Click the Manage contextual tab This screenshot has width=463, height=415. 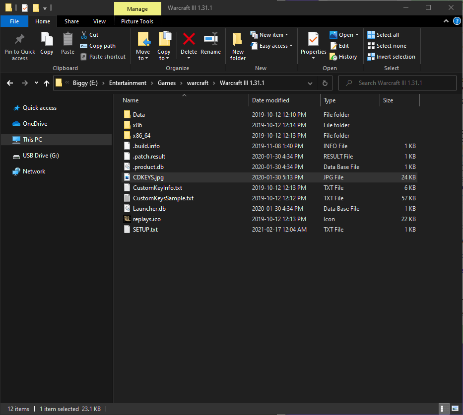pos(137,9)
